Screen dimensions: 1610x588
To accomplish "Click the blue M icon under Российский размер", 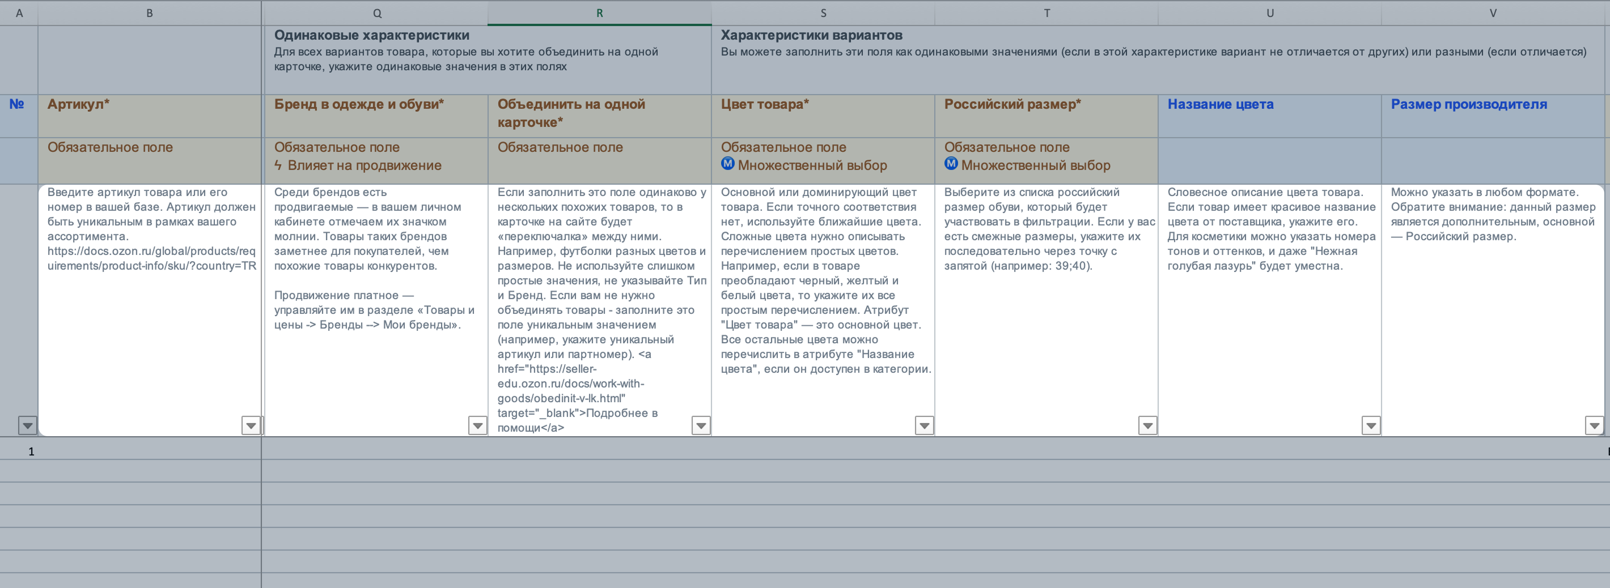I will pos(951,164).
